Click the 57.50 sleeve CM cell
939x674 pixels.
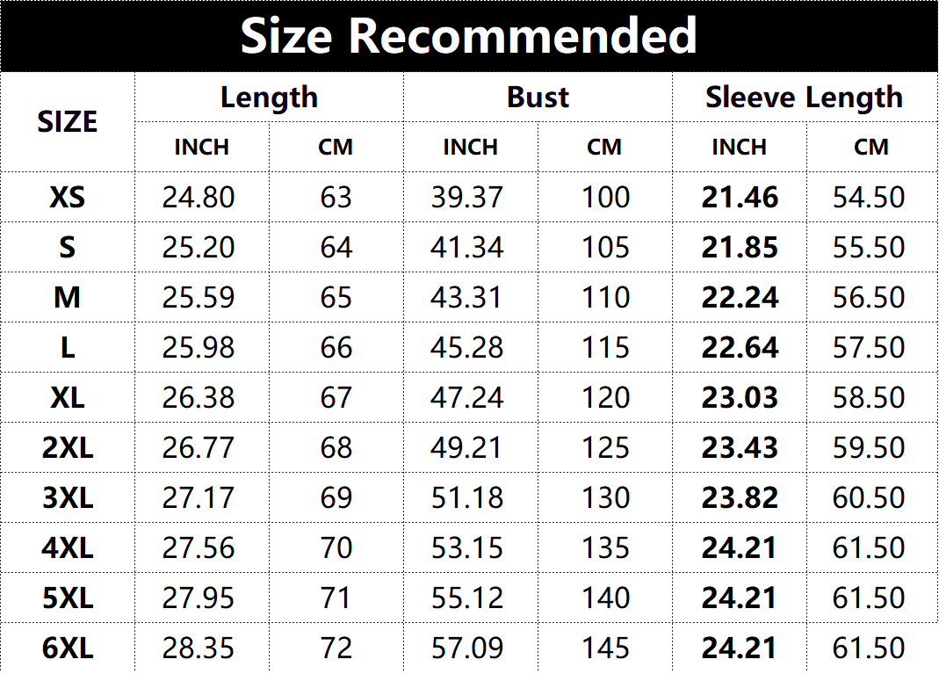tap(869, 347)
